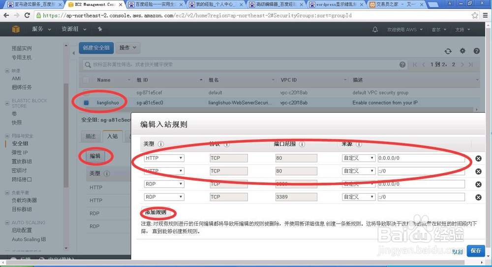Go to the previous results page
Screen dimensions: 492x267
pos(424,64)
